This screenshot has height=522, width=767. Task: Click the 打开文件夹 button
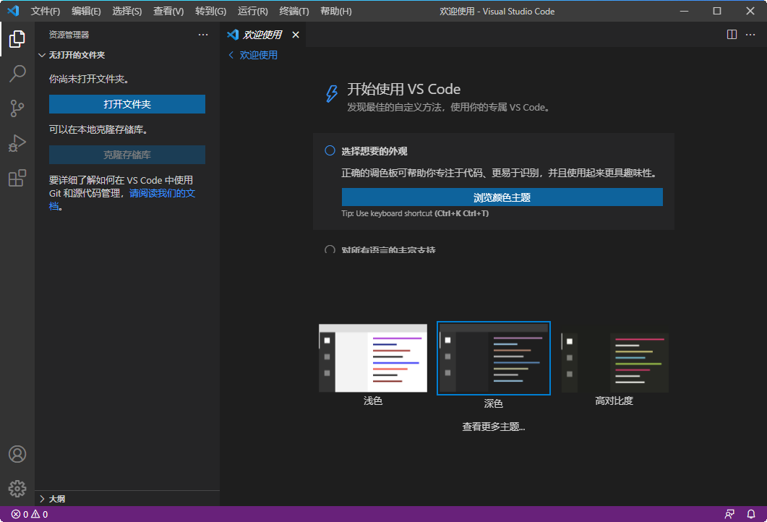[127, 104]
